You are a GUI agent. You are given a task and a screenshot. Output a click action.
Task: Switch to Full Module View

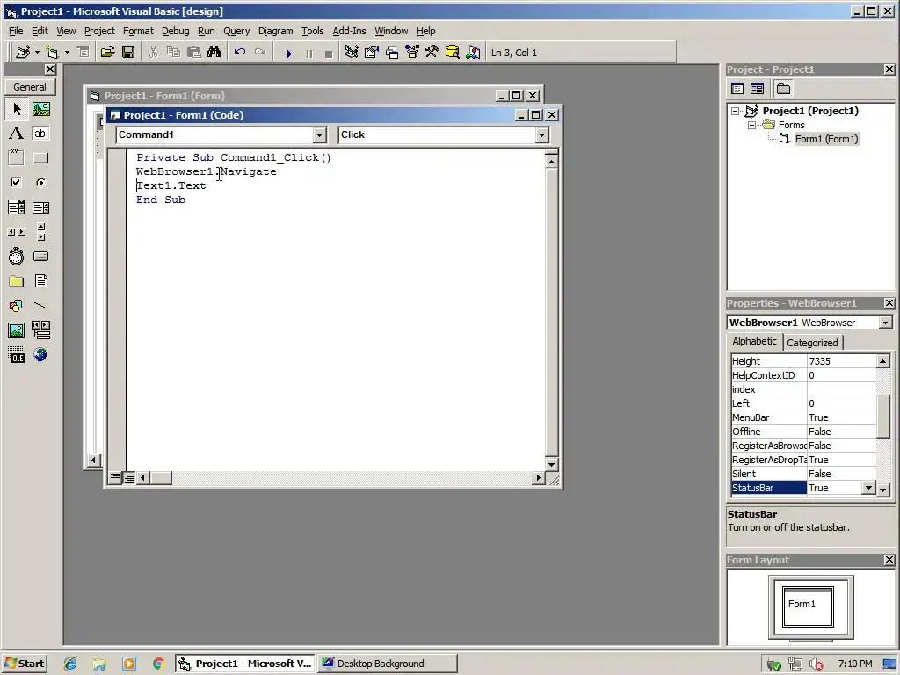pos(129,477)
